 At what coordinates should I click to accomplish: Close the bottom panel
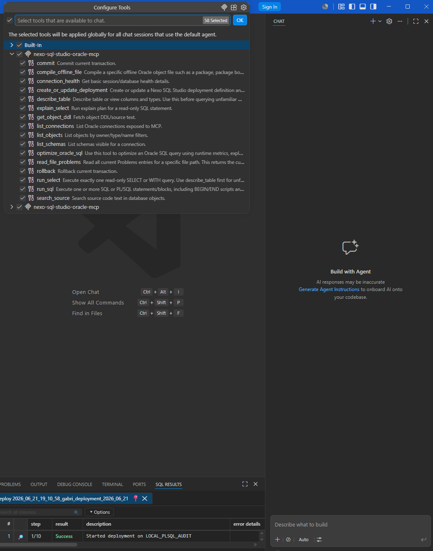(256, 484)
